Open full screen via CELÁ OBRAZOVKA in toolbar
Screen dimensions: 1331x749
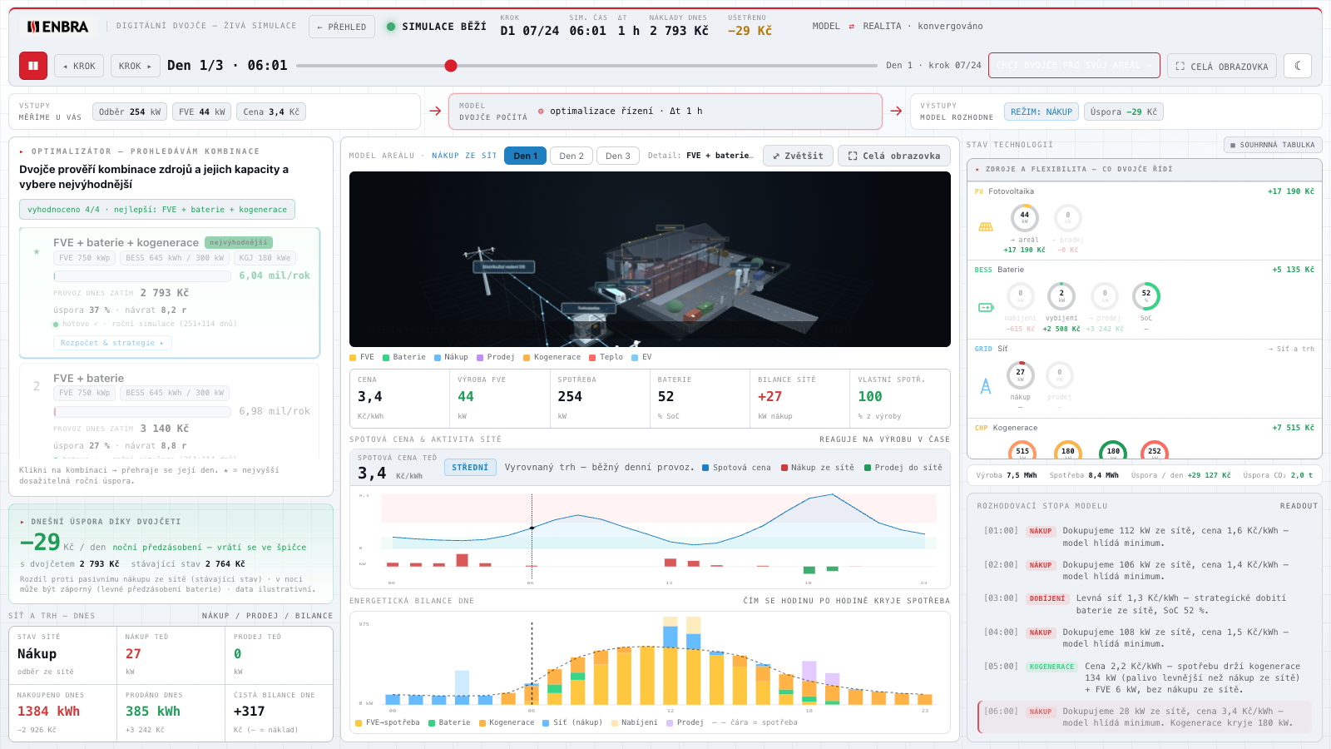click(x=1222, y=66)
